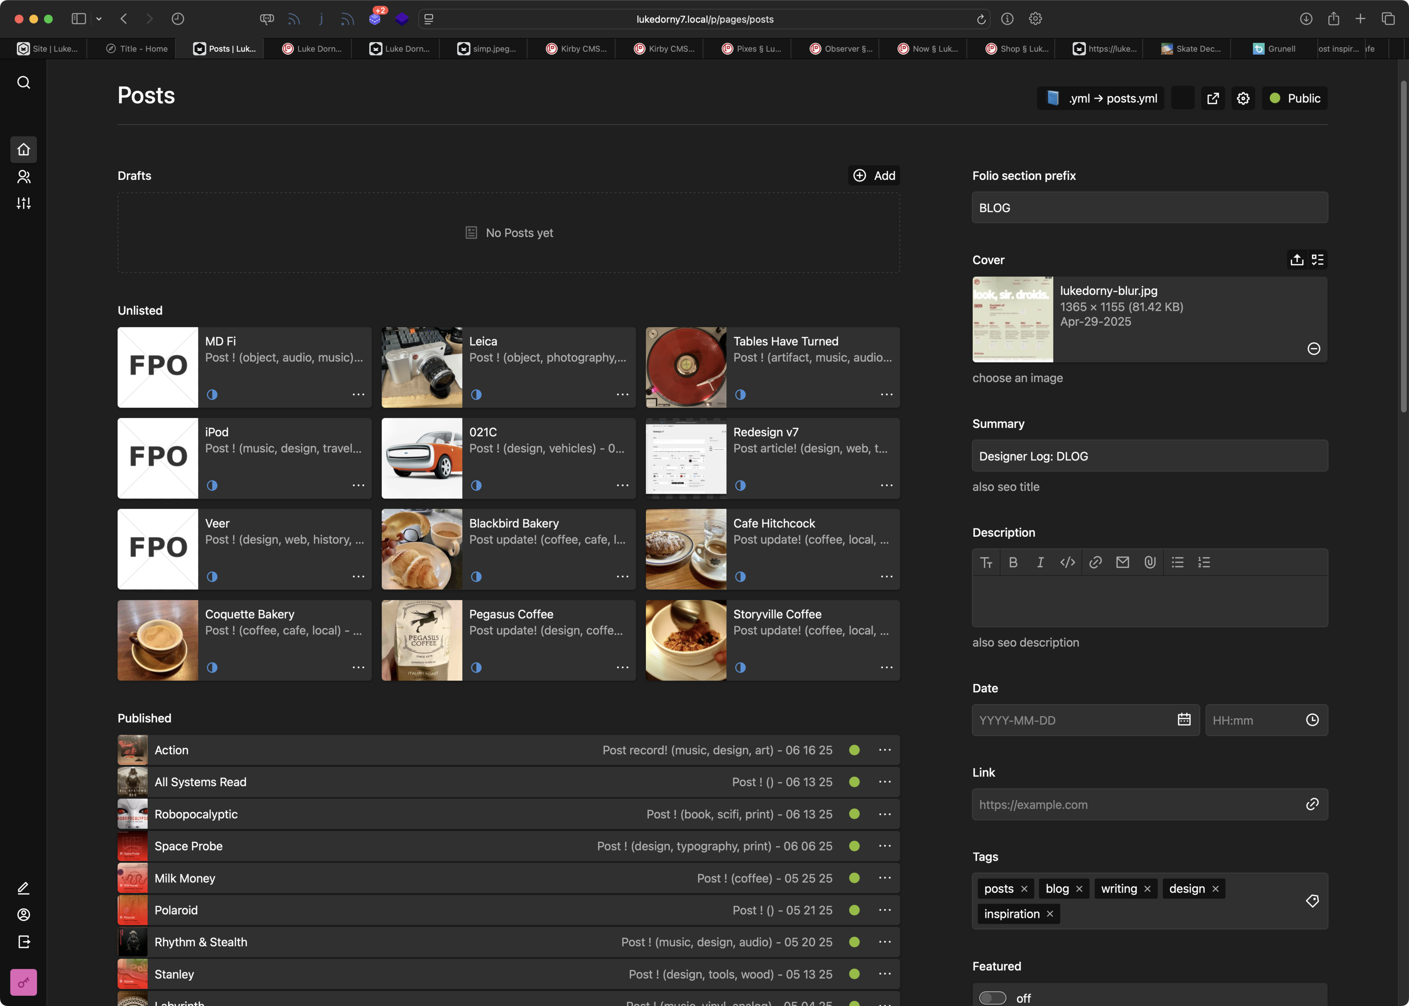Screen dimensions: 1409x1006
Task: Insert email link in Description toolbar
Action: click(1123, 562)
